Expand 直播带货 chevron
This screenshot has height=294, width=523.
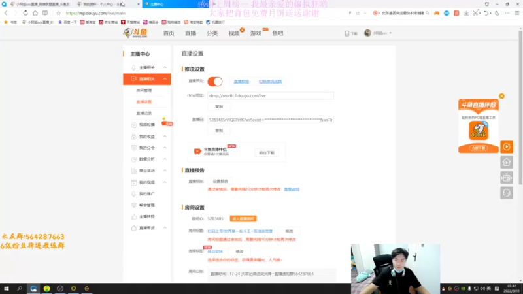165,228
